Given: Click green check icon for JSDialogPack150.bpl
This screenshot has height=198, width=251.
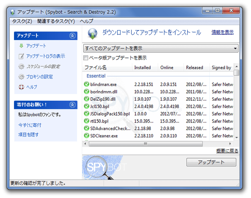Looking at the screenshot, I should (x=87, y=113).
